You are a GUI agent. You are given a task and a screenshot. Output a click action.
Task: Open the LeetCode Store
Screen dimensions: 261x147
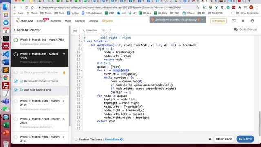click(x=108, y=21)
